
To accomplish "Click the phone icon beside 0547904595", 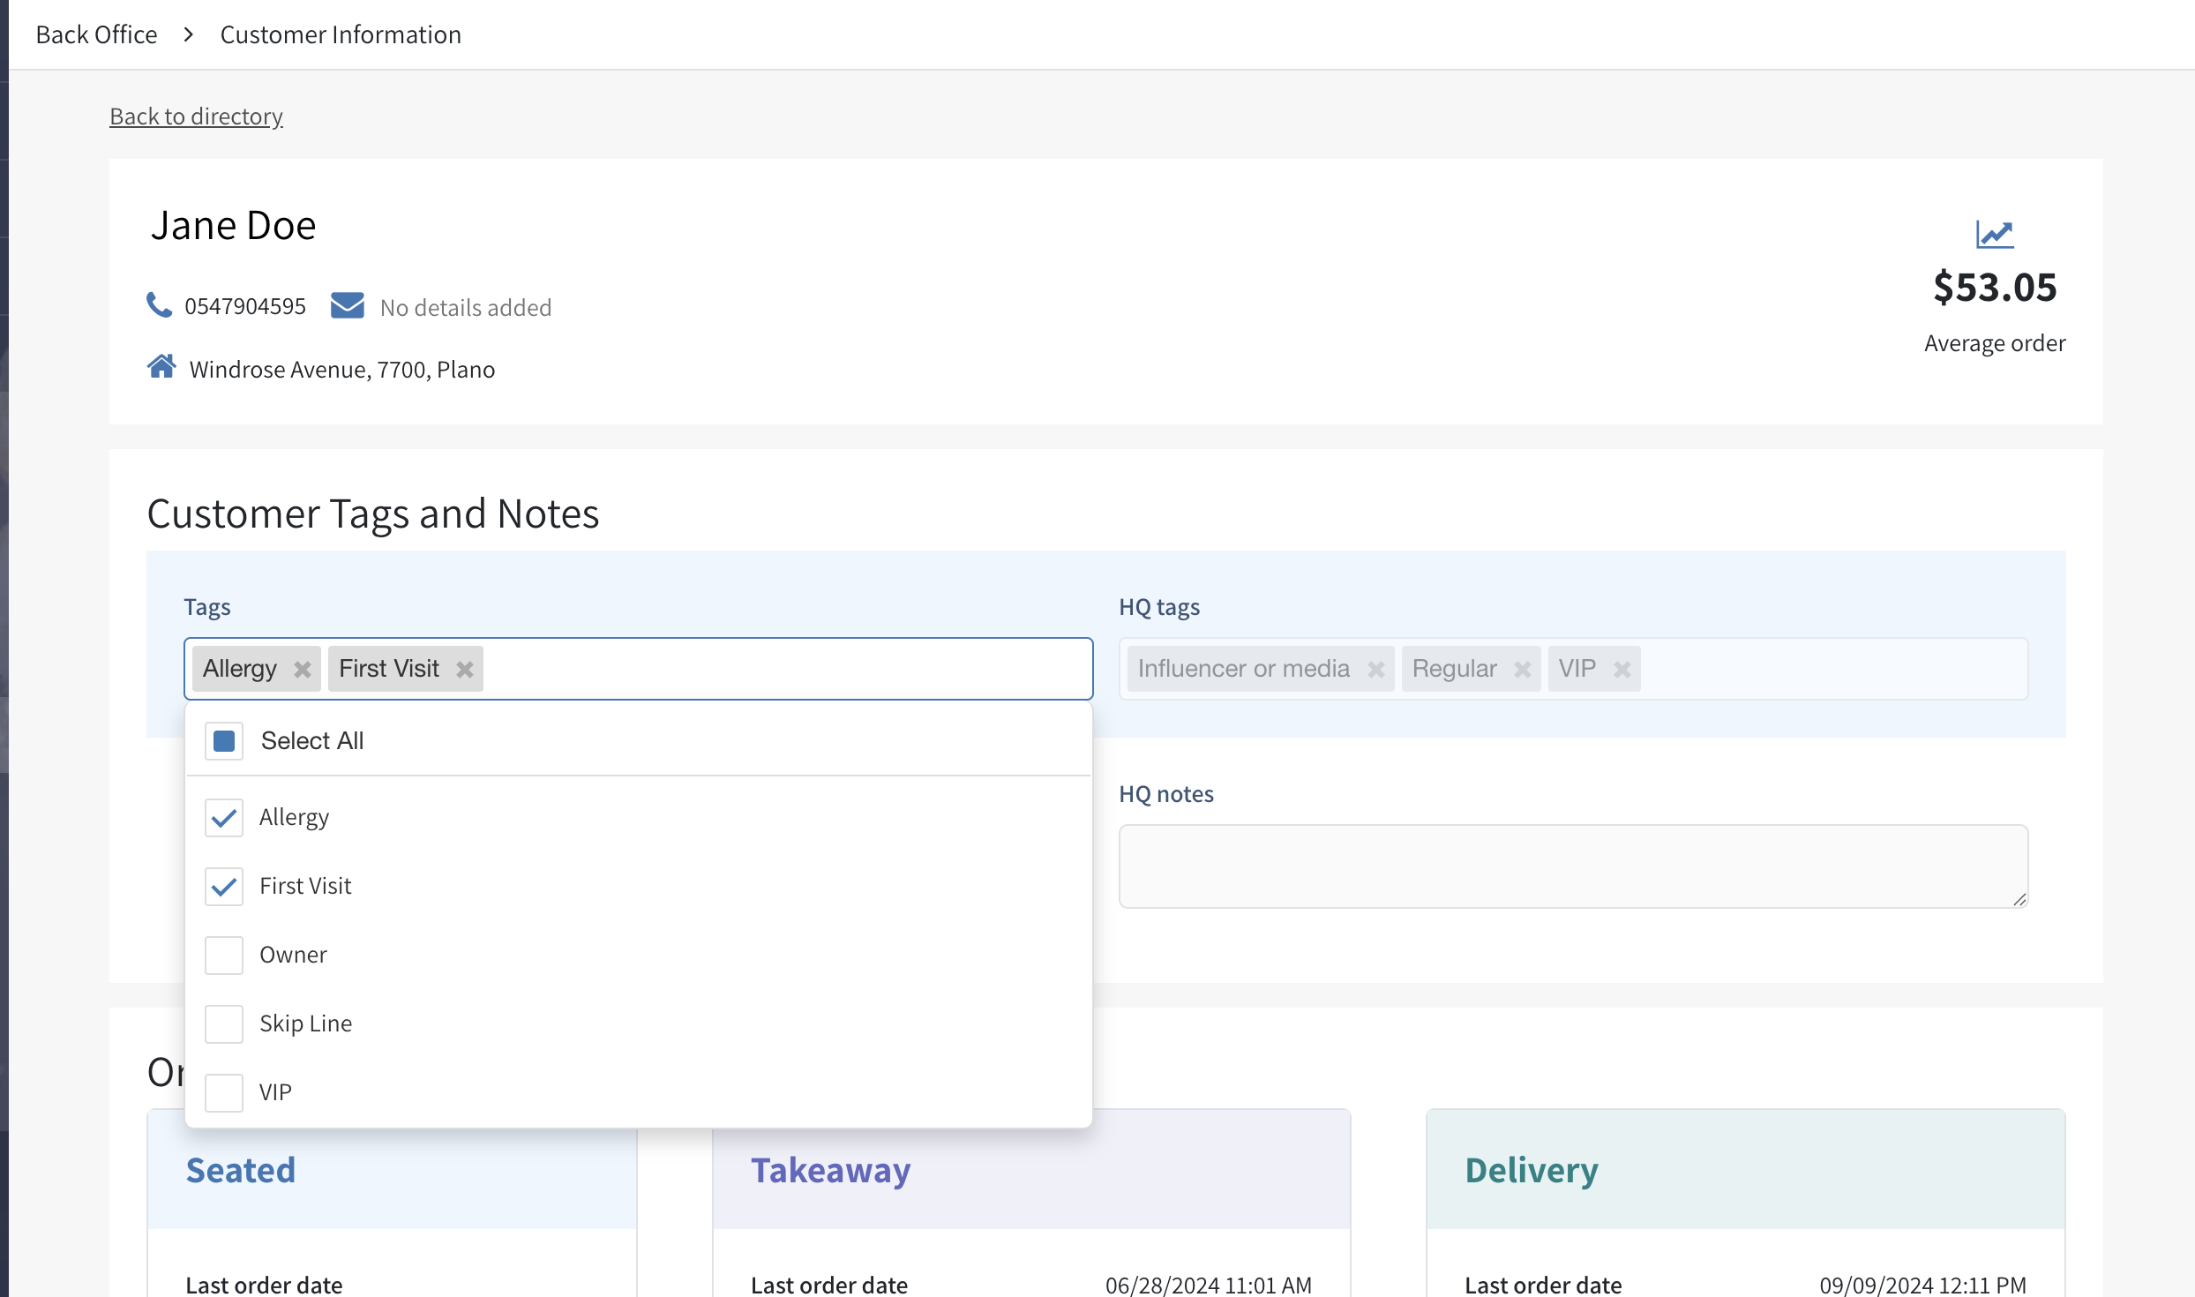I will (x=159, y=305).
